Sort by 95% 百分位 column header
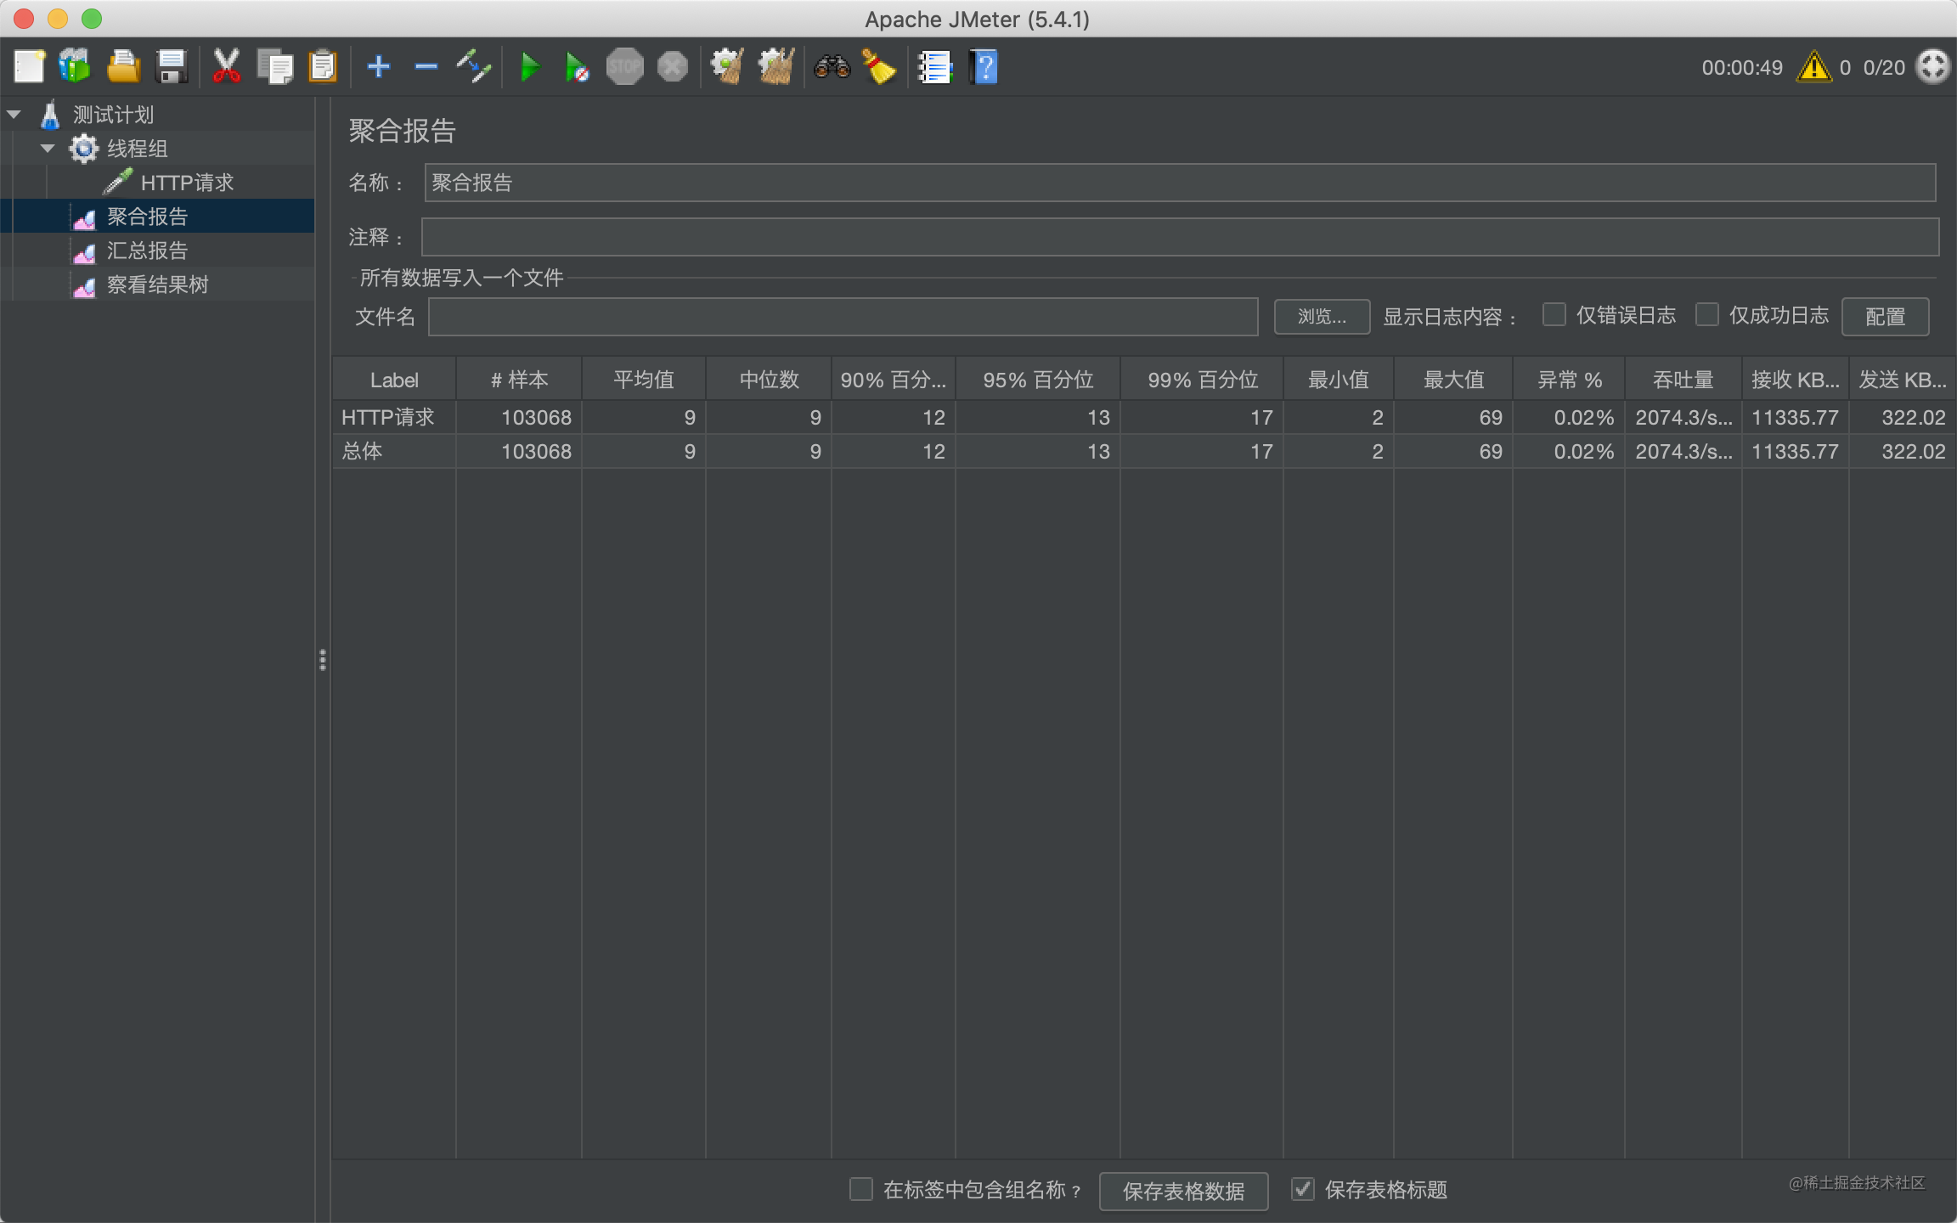Image resolution: width=1957 pixels, height=1223 pixels. [x=1038, y=380]
